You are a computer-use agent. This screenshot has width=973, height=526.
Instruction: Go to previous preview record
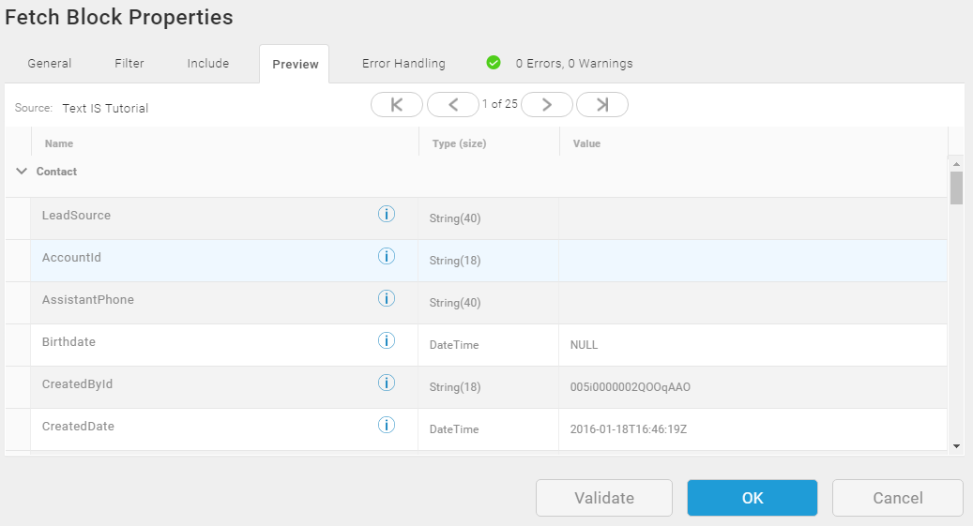453,105
